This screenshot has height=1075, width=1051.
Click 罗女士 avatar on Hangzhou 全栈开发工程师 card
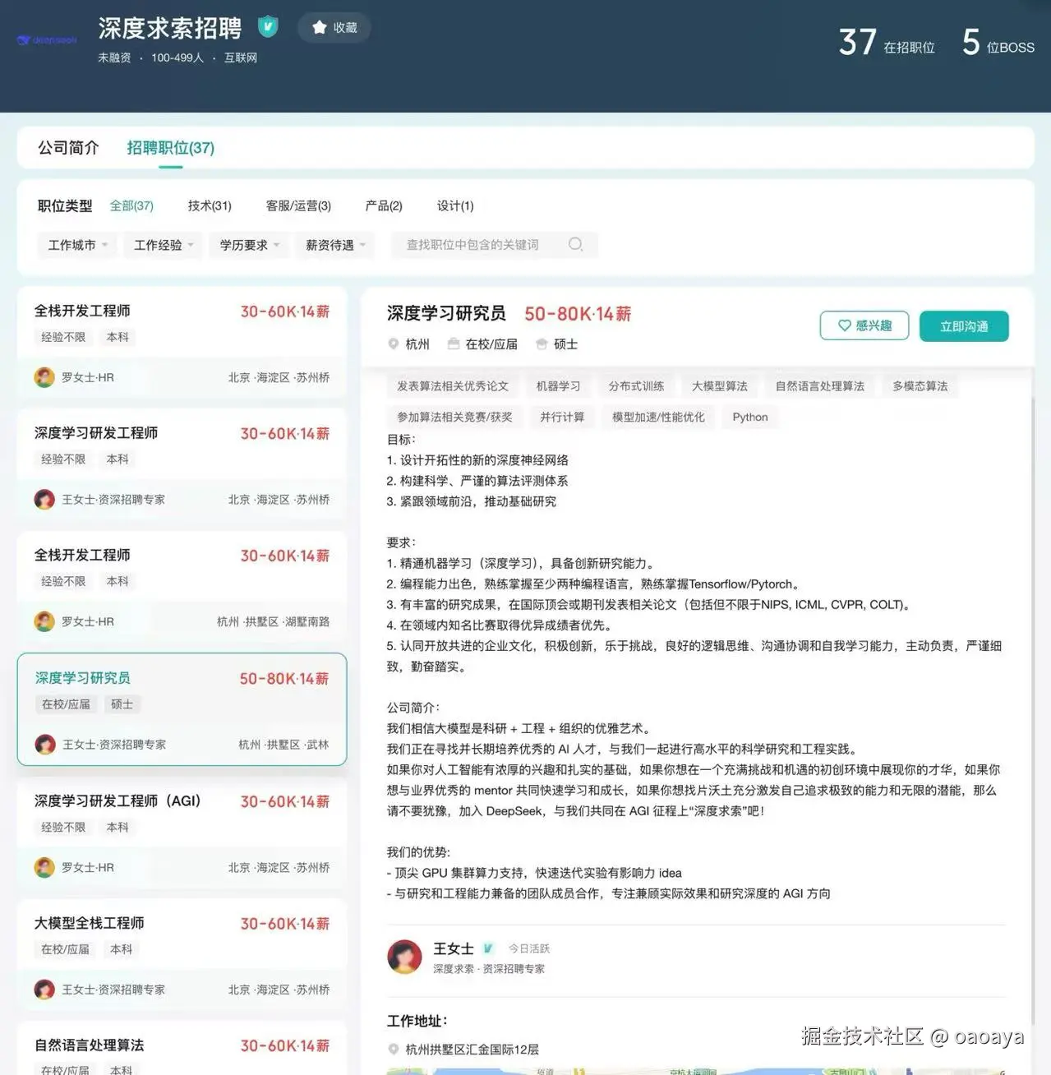click(x=44, y=622)
